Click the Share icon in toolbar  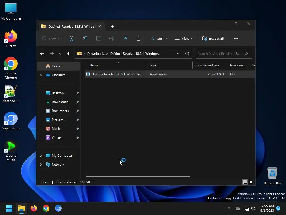coord(125,38)
